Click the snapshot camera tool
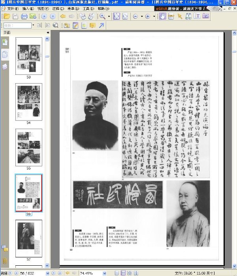 [x=206, y=16]
